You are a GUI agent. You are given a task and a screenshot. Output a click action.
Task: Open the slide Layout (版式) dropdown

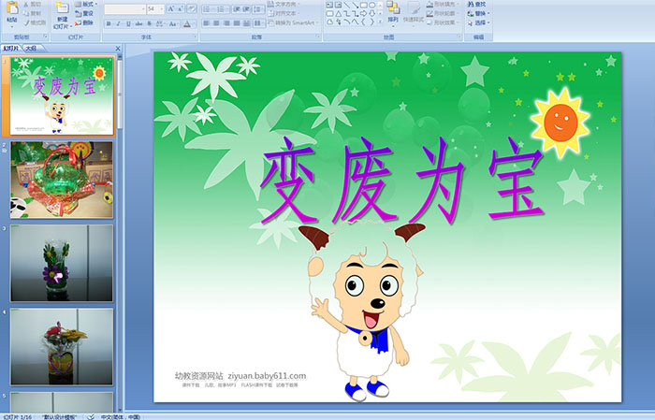(x=86, y=4)
